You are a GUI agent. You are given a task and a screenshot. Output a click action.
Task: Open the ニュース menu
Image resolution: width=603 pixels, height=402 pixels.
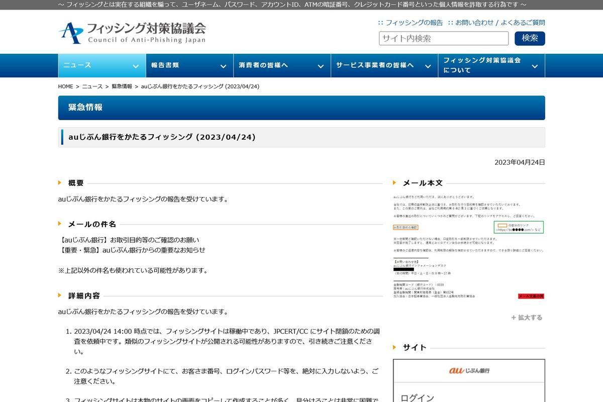(x=102, y=65)
